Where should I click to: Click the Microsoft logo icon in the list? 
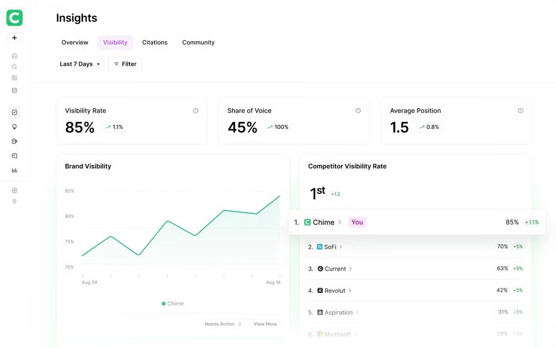(x=320, y=334)
